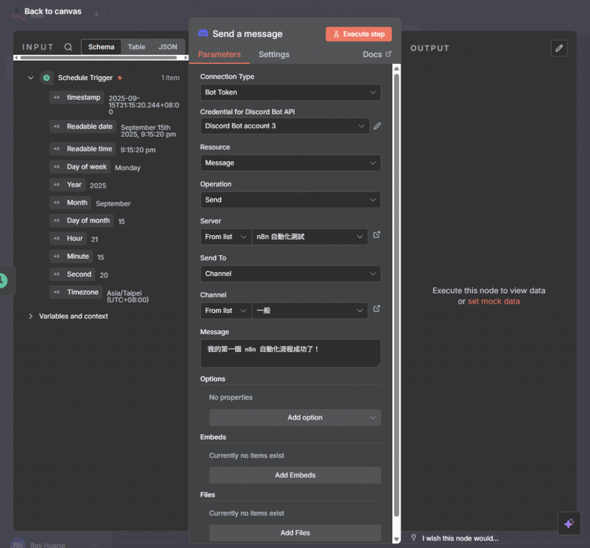This screenshot has width=590, height=548.
Task: Select the Readable date field pill
Action: click(x=83, y=126)
